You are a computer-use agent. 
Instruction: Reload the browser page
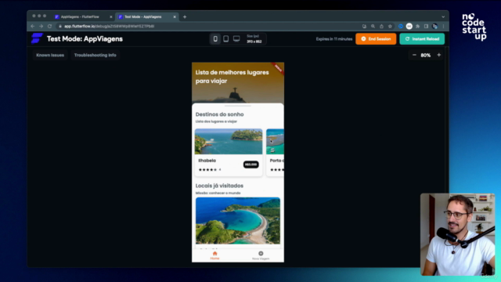(49, 26)
